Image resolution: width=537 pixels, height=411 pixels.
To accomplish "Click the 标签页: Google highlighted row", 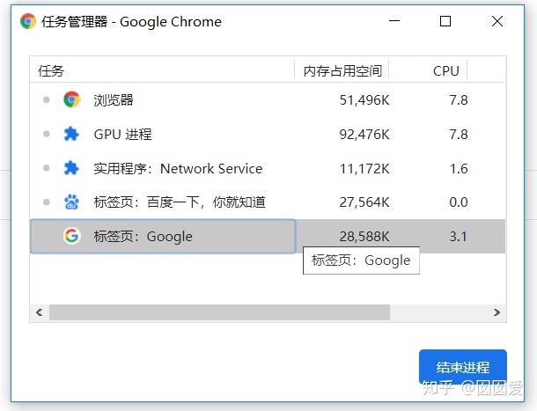I will (x=268, y=237).
